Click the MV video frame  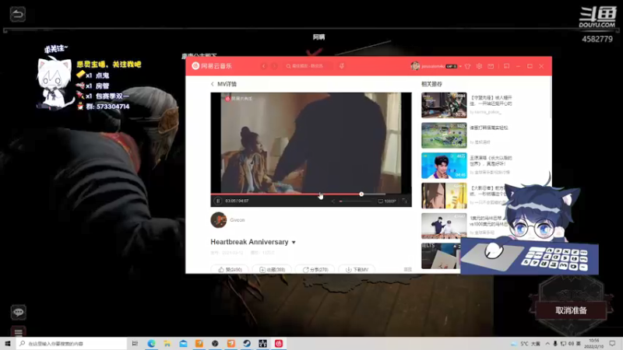[x=311, y=143]
